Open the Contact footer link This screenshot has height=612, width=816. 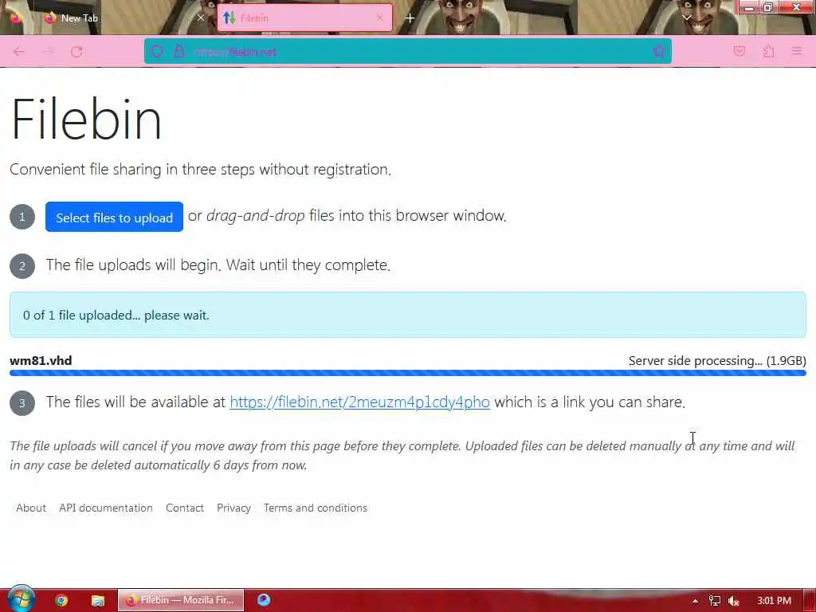(185, 508)
